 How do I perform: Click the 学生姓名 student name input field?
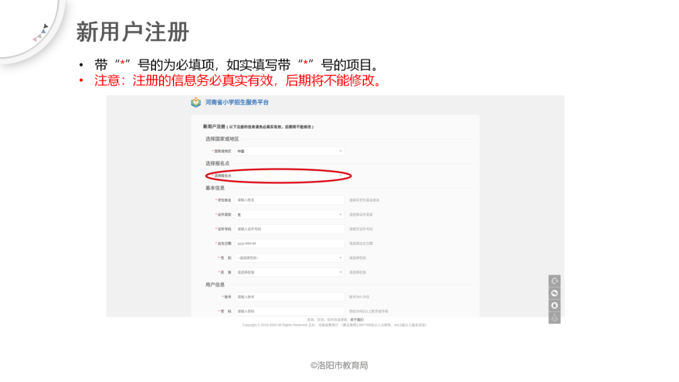[x=289, y=200]
